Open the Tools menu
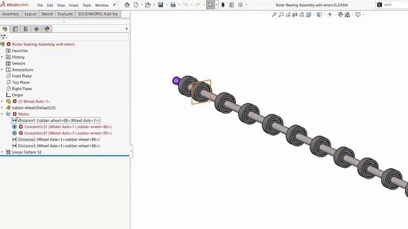 87,5
